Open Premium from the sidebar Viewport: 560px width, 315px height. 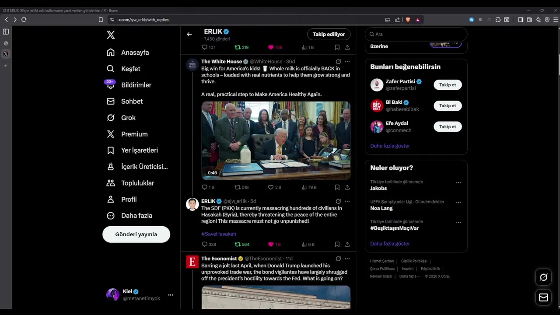pos(127,134)
